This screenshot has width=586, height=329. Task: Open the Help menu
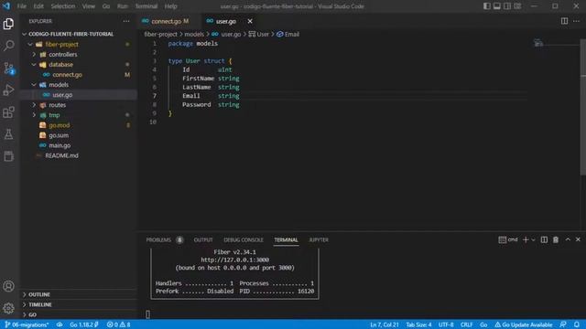click(x=171, y=6)
